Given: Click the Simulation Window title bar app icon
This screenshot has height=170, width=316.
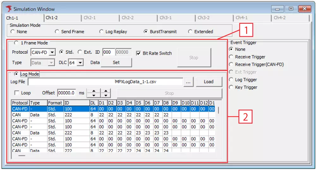Looking at the screenshot, I should (x=9, y=9).
